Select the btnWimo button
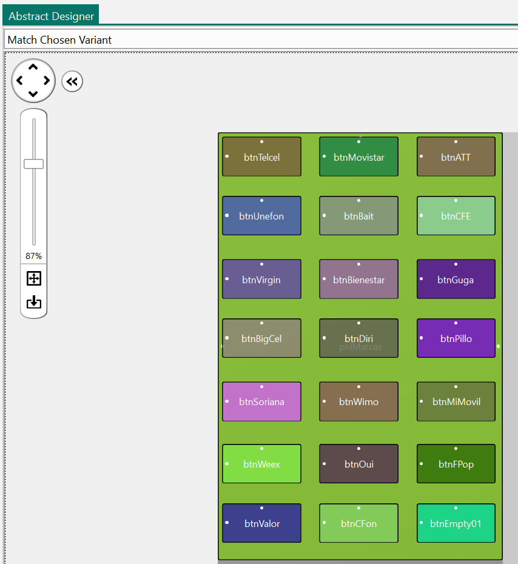This screenshot has width=518, height=564. click(x=358, y=401)
